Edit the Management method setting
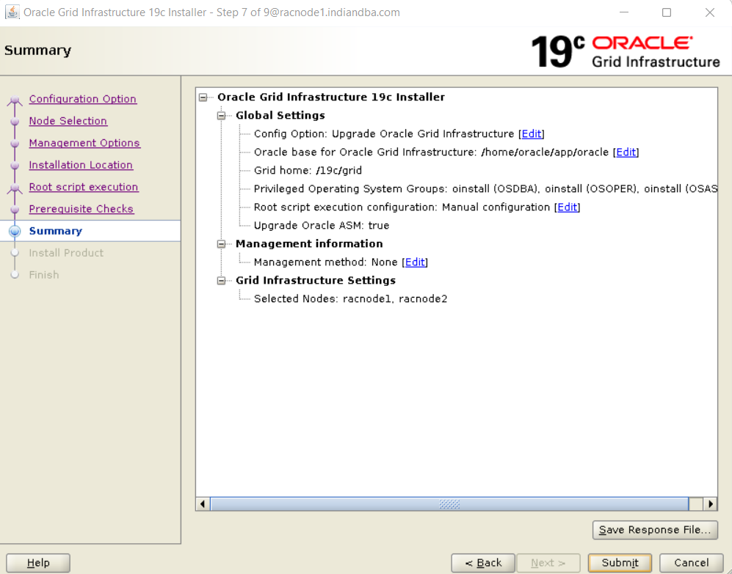This screenshot has width=732, height=574. coord(415,262)
